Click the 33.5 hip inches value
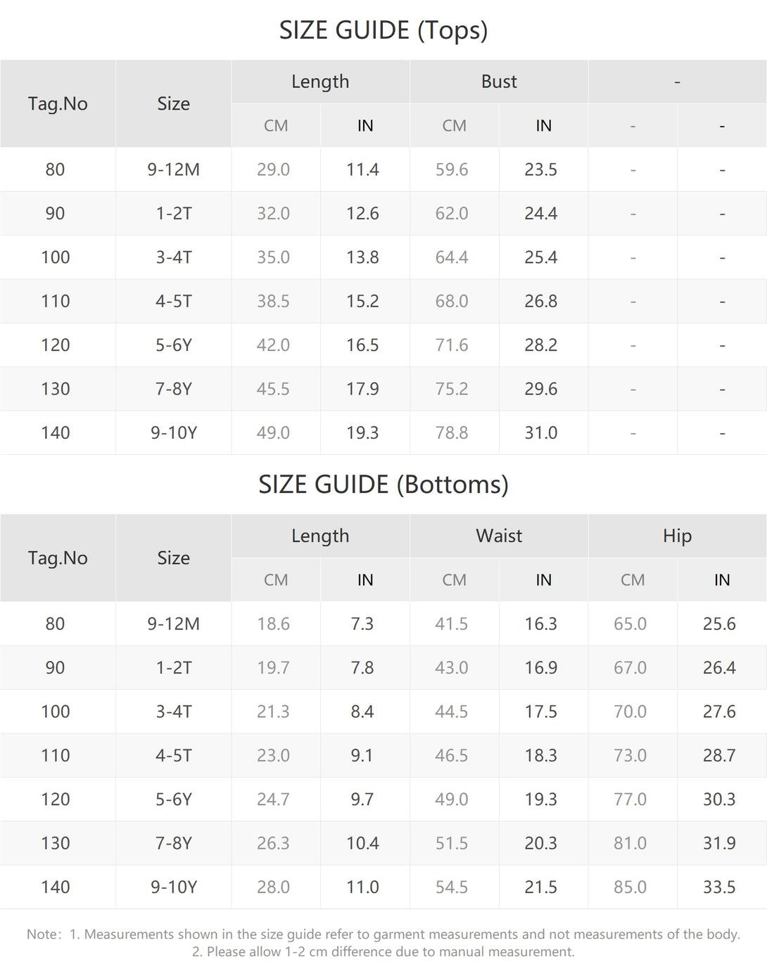This screenshot has height=978, width=767. [x=719, y=887]
